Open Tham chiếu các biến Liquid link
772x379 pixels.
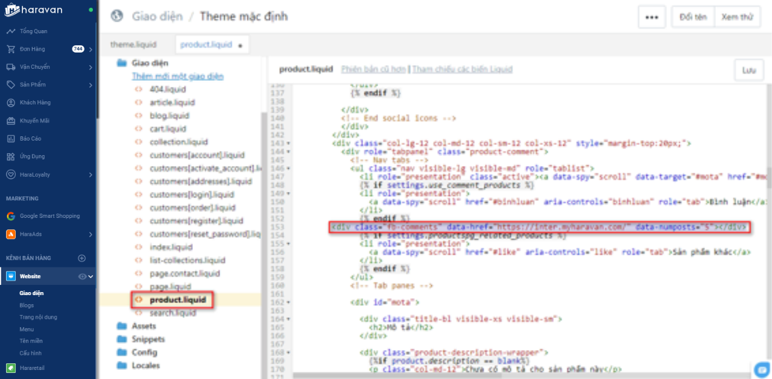463,69
